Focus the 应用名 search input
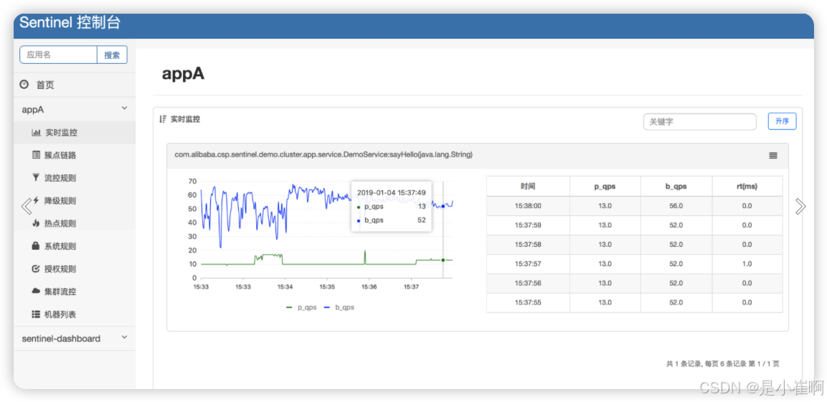The width and height of the screenshot is (827, 402). pyautogui.click(x=59, y=55)
